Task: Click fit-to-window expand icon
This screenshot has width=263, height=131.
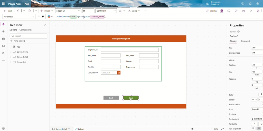Action: 222,129
